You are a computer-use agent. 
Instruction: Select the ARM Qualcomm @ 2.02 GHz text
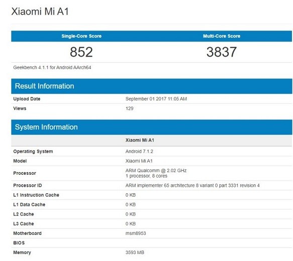156,171
